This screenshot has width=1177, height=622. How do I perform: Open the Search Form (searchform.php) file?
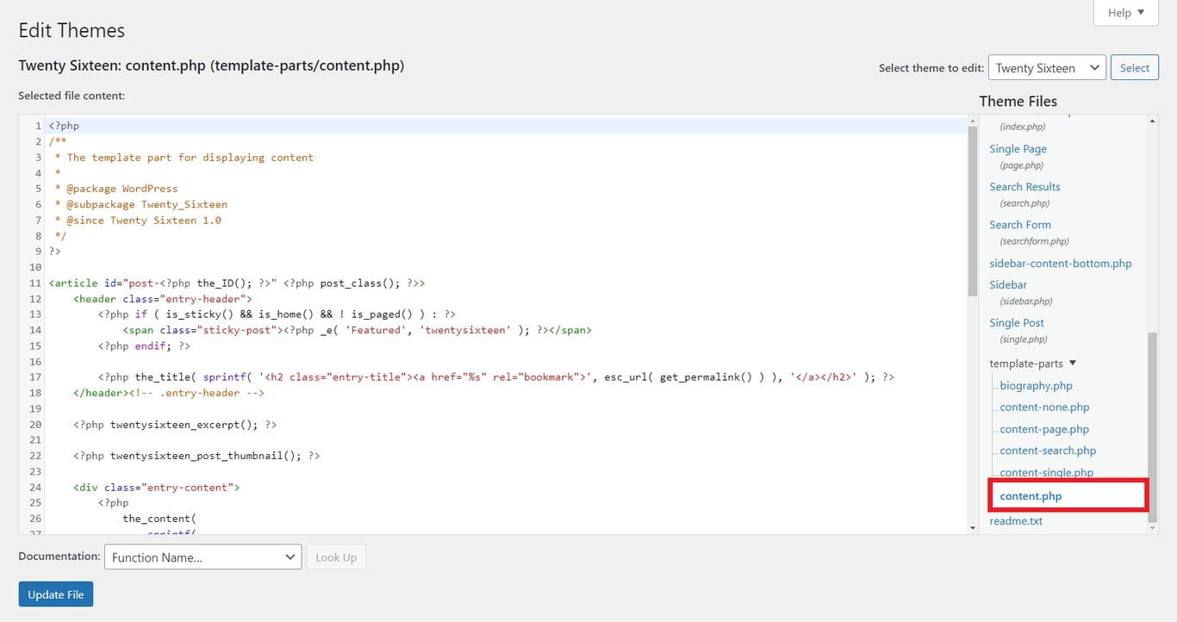(x=1019, y=224)
